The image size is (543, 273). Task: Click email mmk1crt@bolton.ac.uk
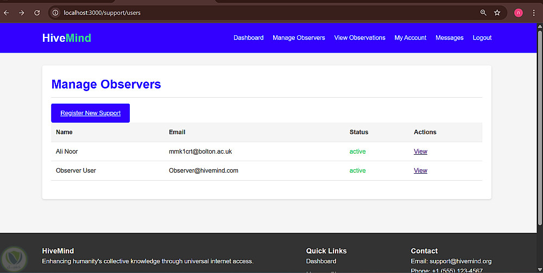click(200, 151)
